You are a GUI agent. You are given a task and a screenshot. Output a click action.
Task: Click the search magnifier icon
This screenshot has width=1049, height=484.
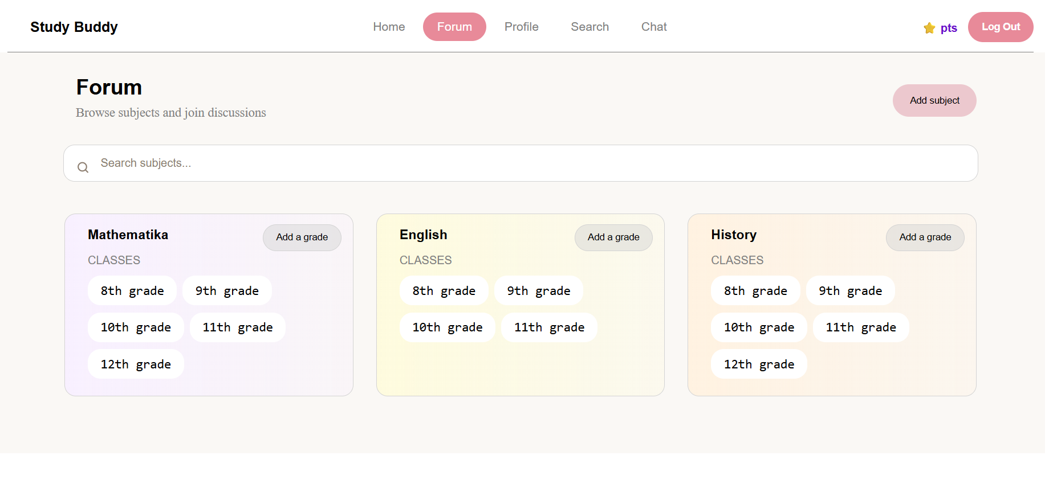83,167
